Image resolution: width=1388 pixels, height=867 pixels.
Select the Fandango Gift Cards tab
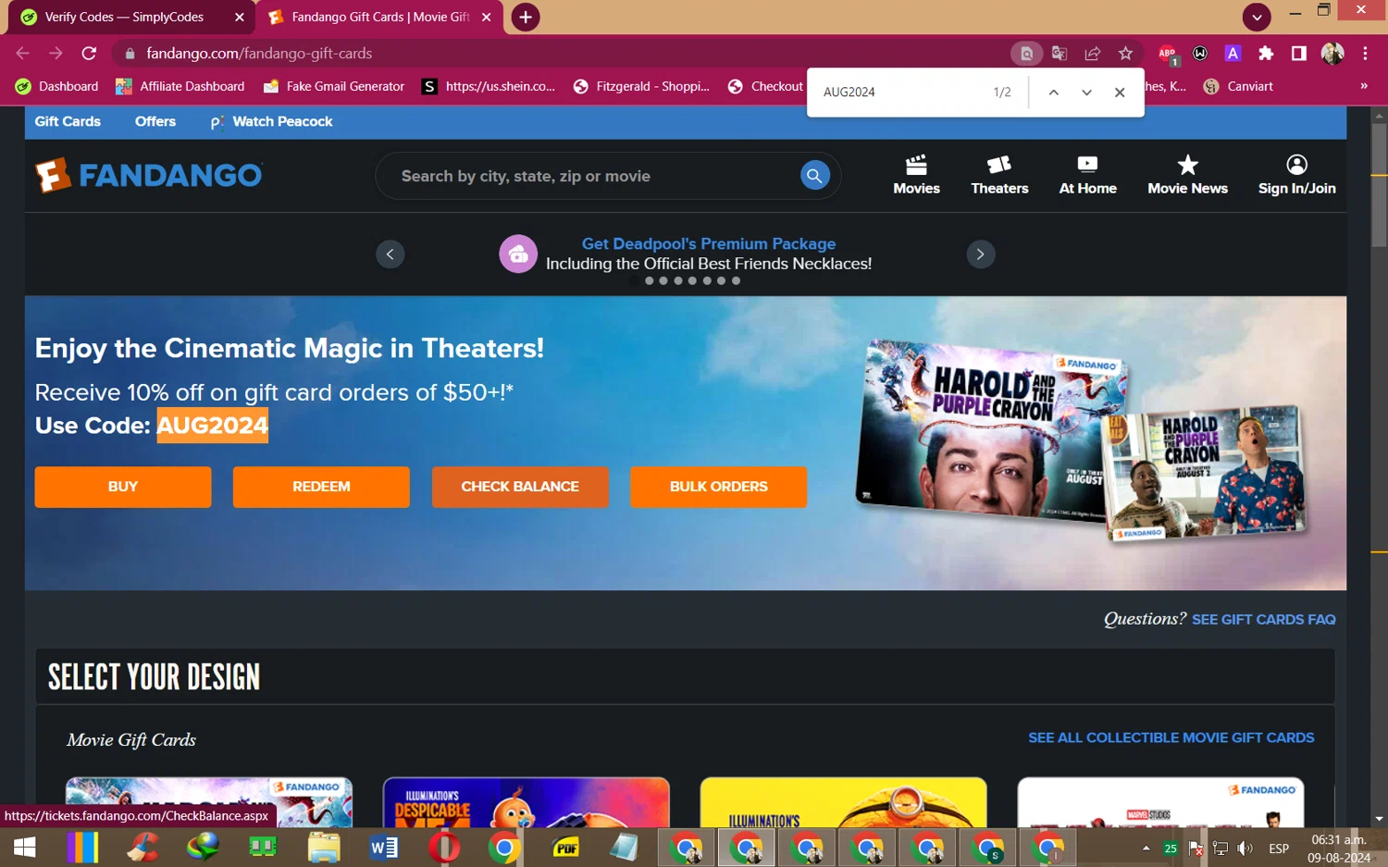379,17
